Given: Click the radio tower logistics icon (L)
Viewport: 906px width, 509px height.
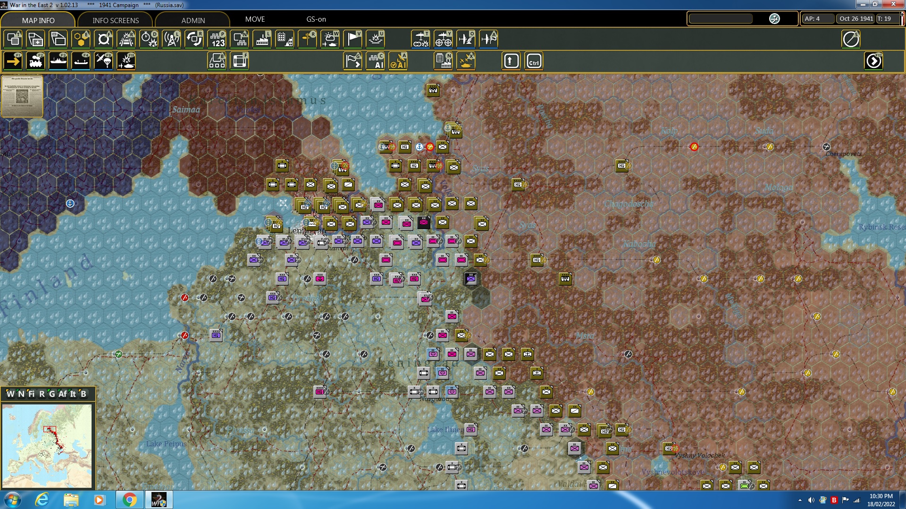Looking at the screenshot, I should tap(171, 39).
